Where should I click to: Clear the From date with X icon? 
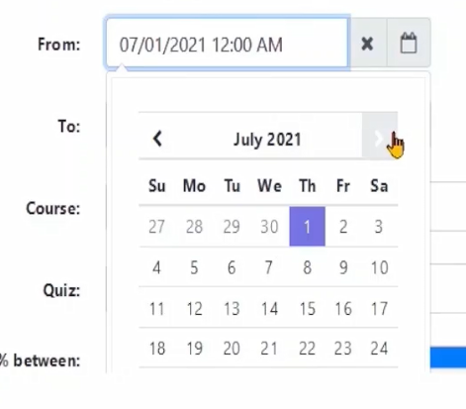point(368,44)
